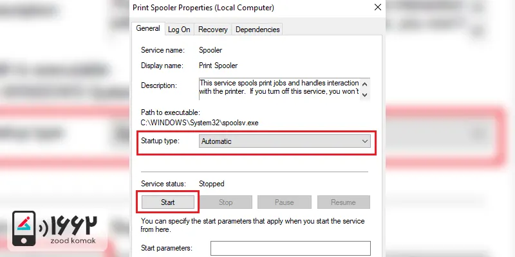
Task: Focus the Start parameters text field
Action: pos(291,248)
